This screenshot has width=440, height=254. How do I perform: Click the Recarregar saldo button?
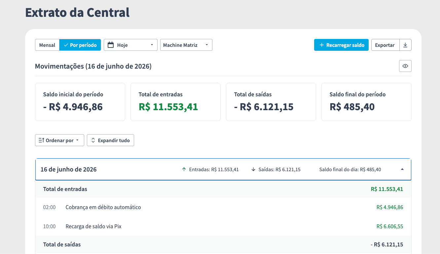341,45
